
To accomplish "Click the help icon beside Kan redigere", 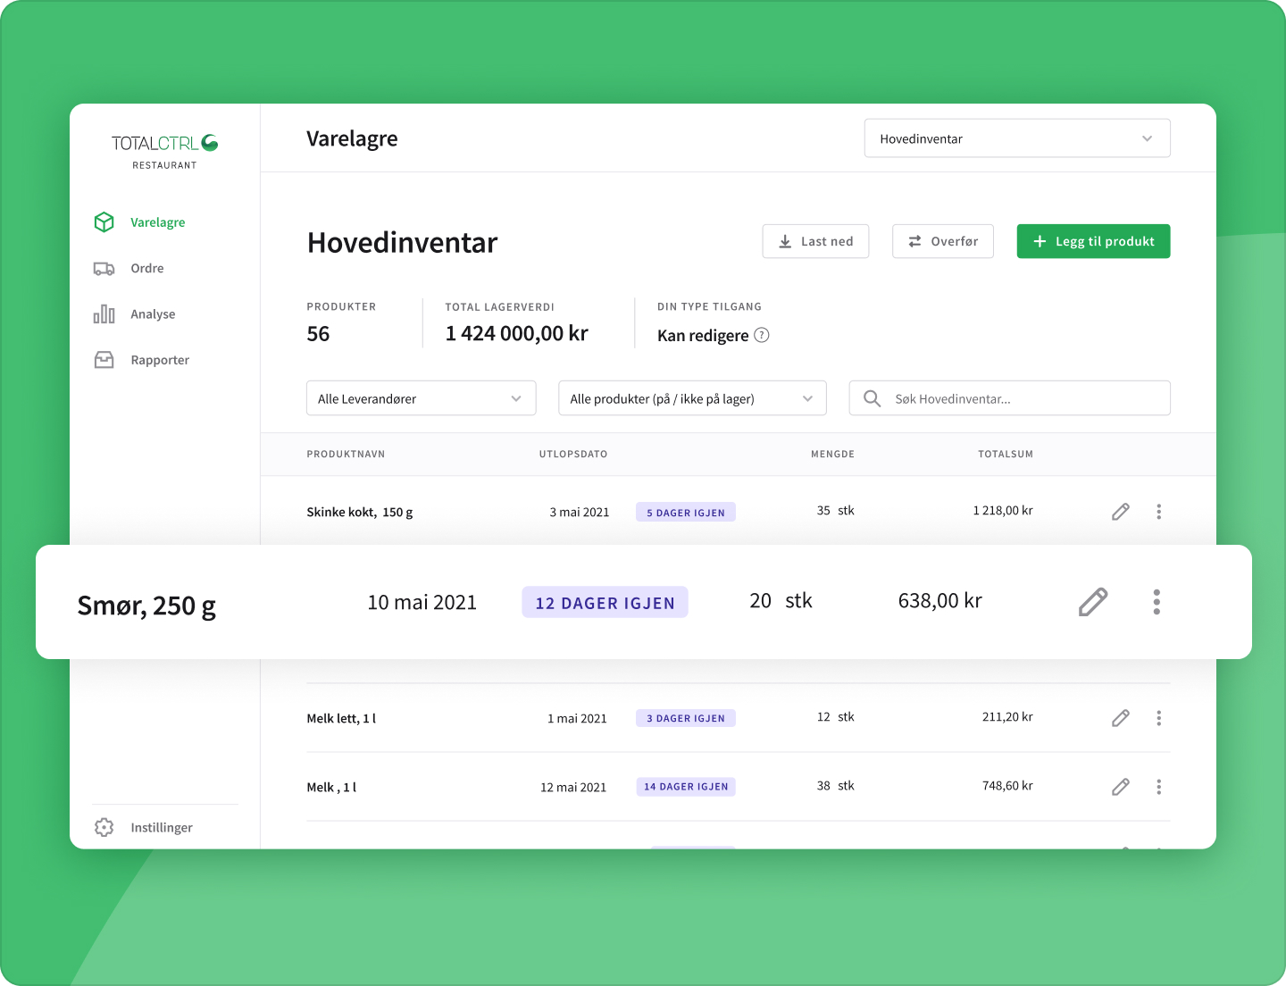I will [x=762, y=336].
